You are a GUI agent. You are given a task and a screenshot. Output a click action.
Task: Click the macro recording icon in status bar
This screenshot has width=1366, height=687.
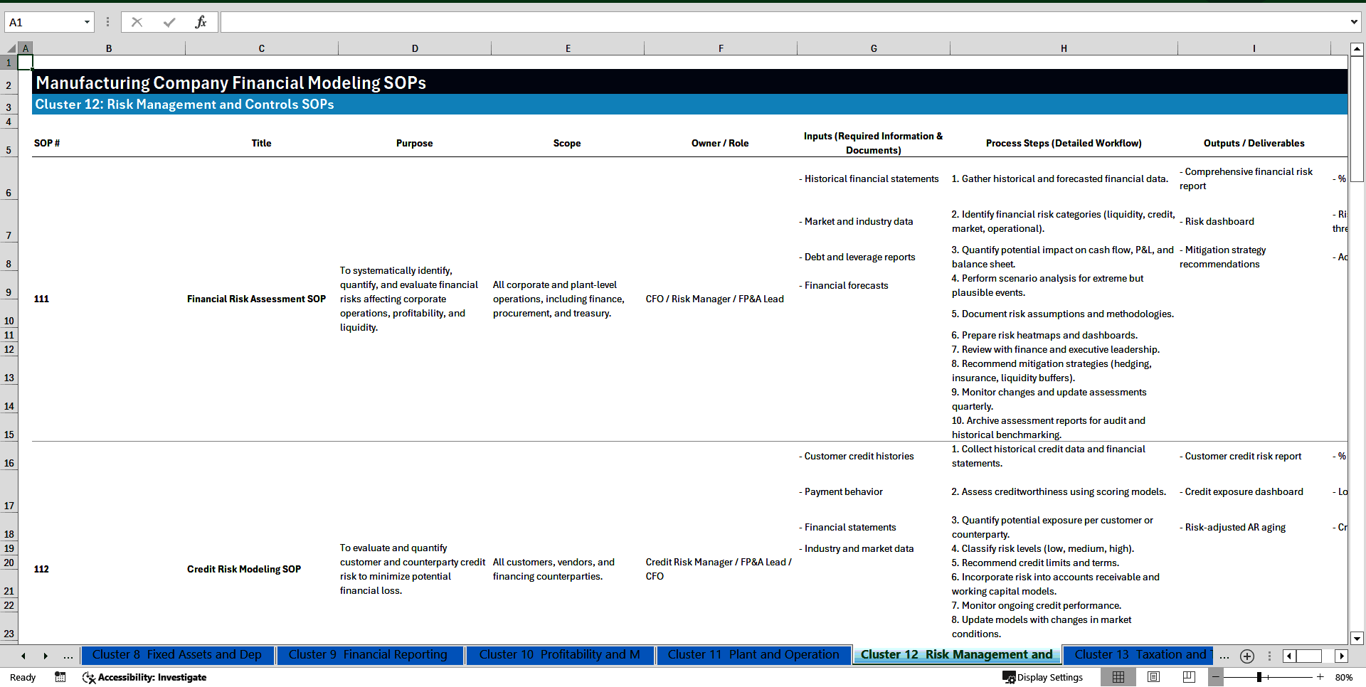(x=60, y=677)
